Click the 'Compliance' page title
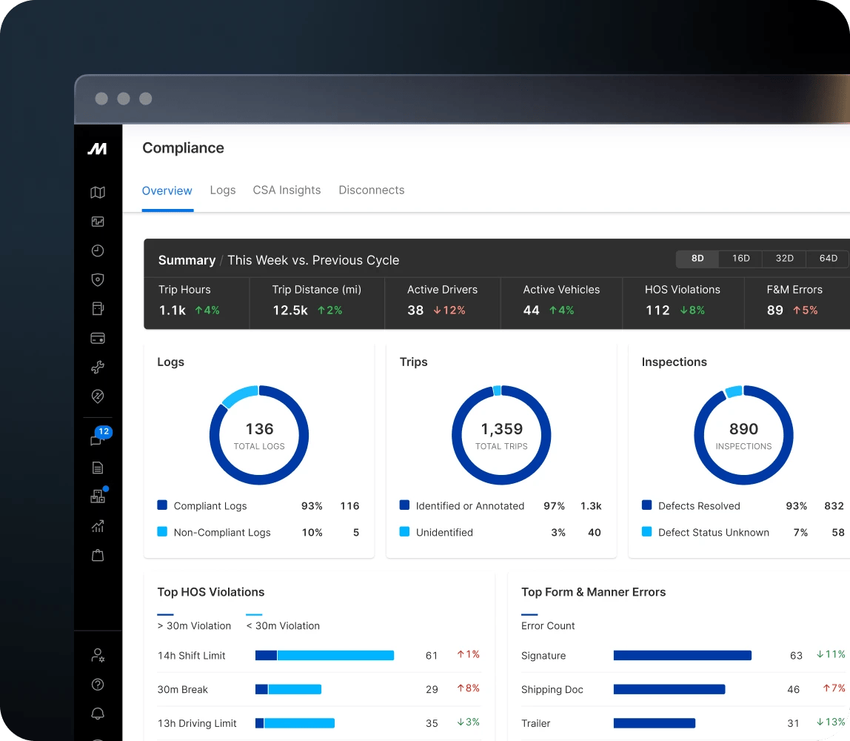850x741 pixels. (x=183, y=148)
